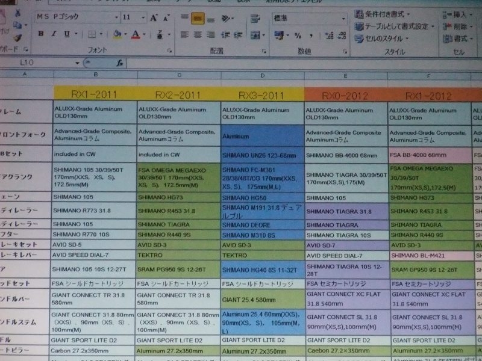482x361 pixels.
Task: Apply comma style
Action: pos(311,36)
